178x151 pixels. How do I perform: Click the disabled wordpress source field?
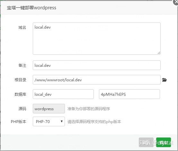pos(49,109)
